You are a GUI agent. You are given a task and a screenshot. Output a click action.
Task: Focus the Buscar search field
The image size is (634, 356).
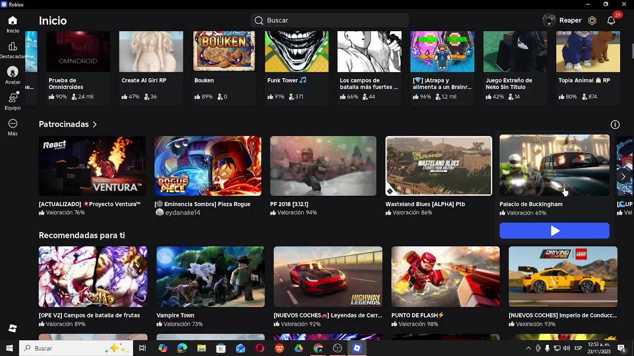click(x=329, y=20)
